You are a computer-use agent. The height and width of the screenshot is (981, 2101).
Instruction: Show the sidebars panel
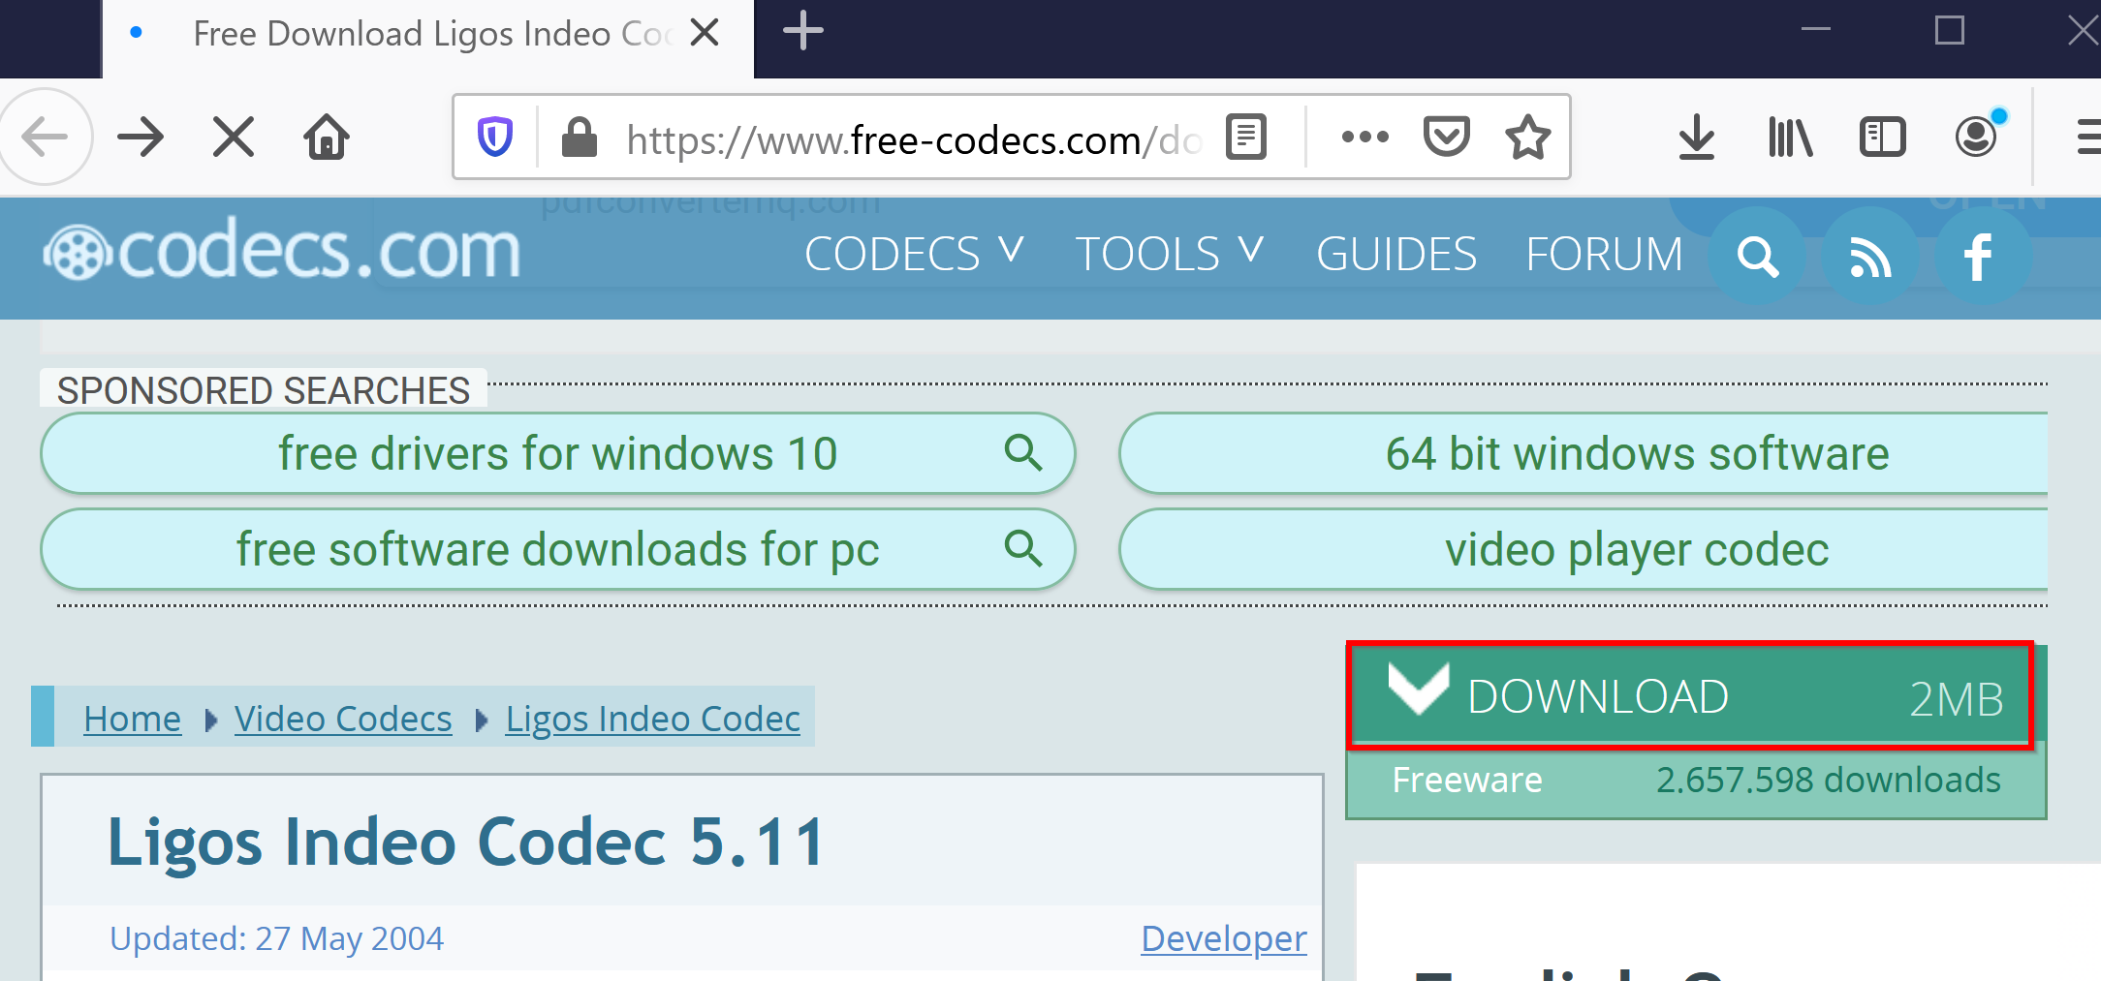1883,138
